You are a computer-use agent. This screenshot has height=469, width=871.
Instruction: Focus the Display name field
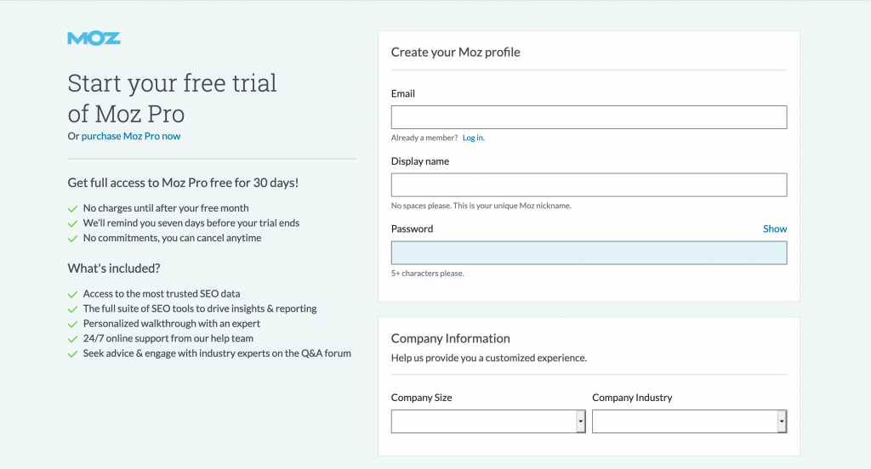(x=589, y=185)
